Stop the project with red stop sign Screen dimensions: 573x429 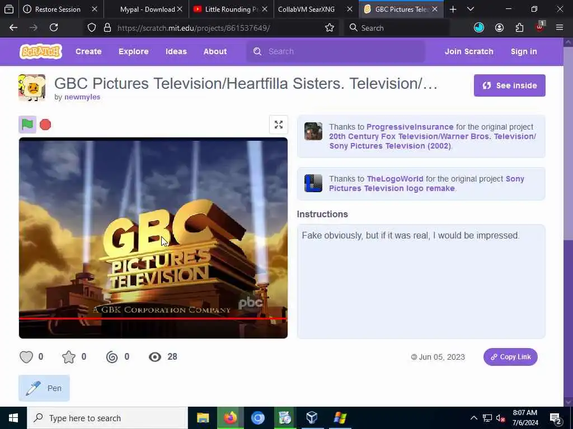(45, 125)
